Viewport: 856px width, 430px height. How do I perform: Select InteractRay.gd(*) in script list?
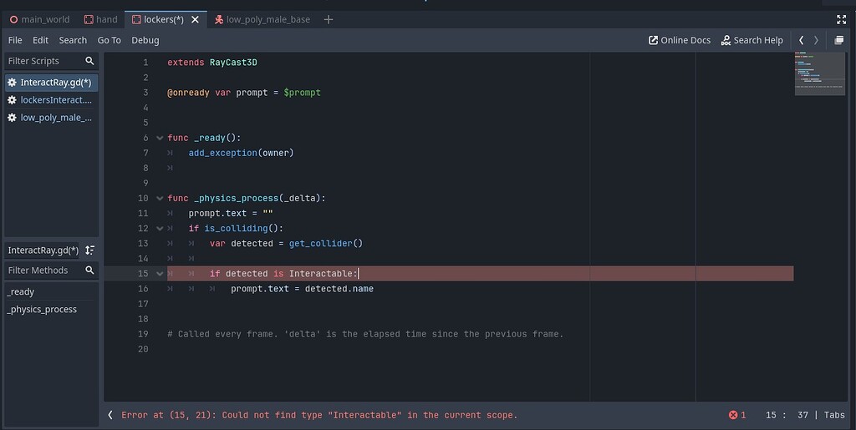[x=51, y=83]
